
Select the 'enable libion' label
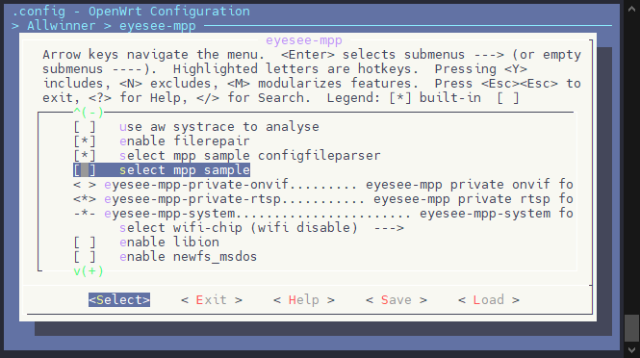click(x=169, y=243)
